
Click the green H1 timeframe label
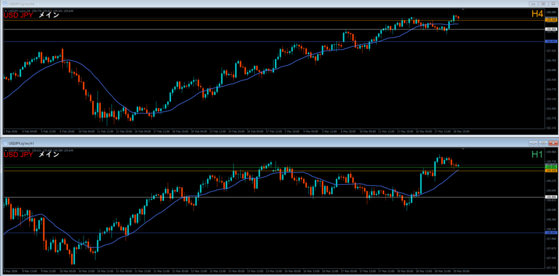537,154
